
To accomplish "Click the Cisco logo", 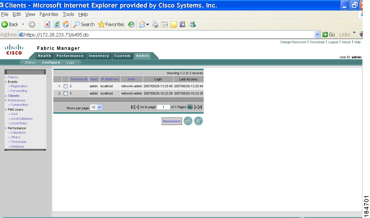I will 14,49.
